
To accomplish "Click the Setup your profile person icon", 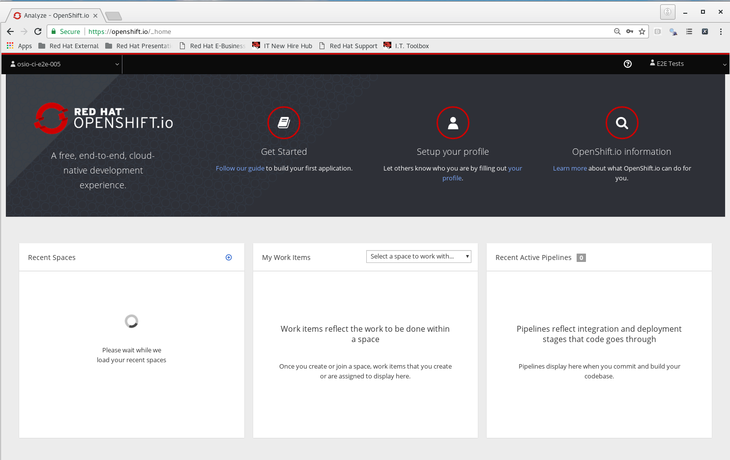I will 453,123.
